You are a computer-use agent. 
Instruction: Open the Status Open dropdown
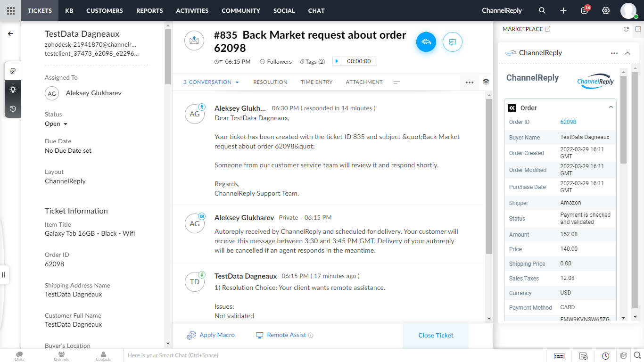[56, 124]
